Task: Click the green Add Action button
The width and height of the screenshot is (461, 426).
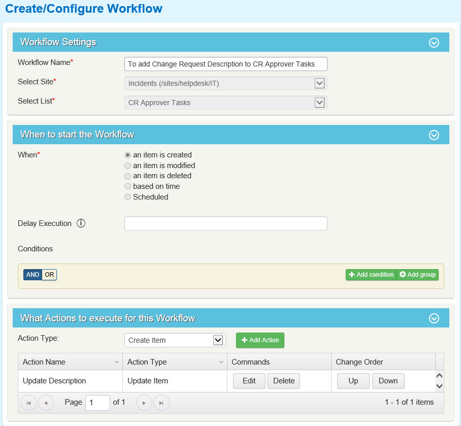Action: pos(260,340)
